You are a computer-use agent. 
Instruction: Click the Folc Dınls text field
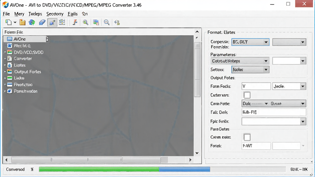[274, 112]
